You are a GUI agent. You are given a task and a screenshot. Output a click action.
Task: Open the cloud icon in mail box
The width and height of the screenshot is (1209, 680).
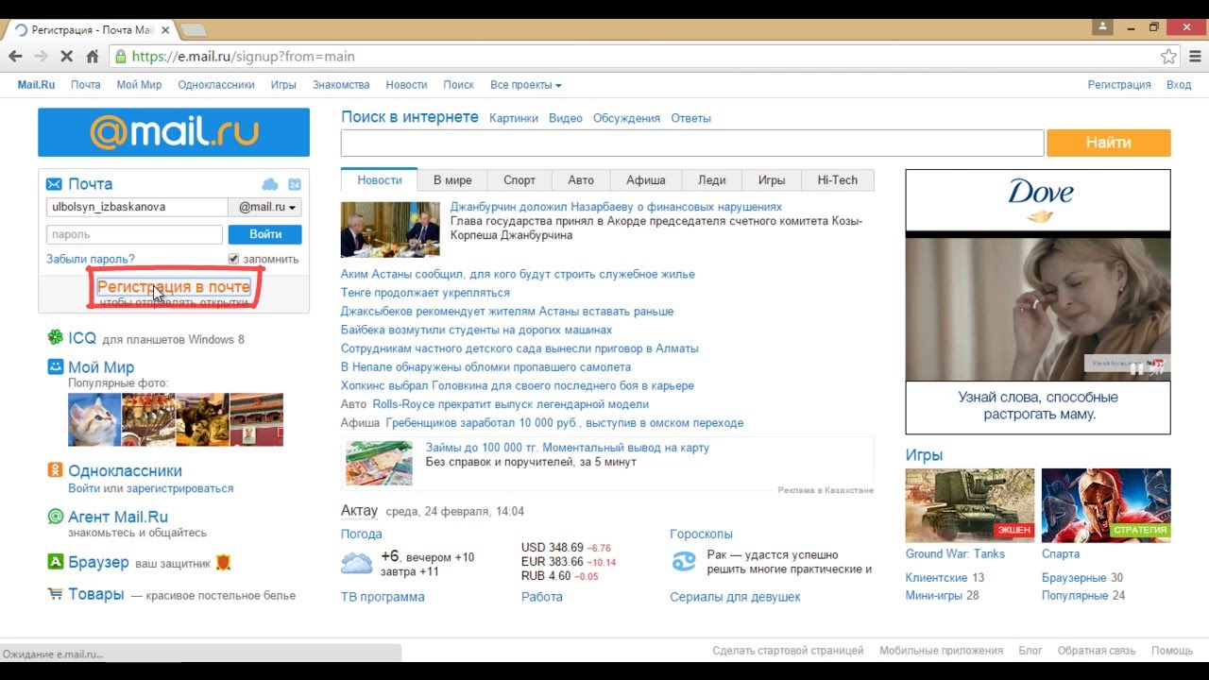click(x=270, y=184)
